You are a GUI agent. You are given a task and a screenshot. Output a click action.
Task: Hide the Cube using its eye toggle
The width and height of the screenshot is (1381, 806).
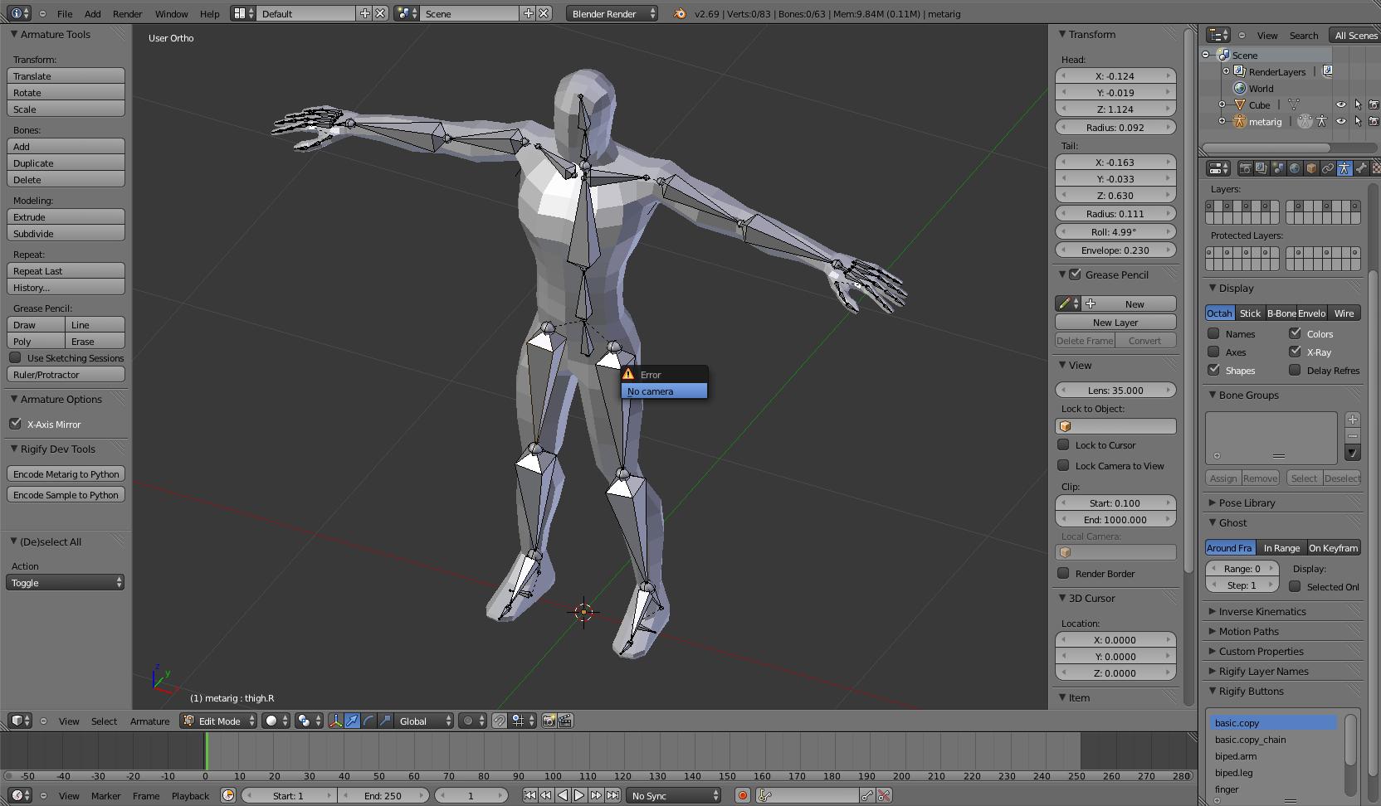pyautogui.click(x=1341, y=104)
